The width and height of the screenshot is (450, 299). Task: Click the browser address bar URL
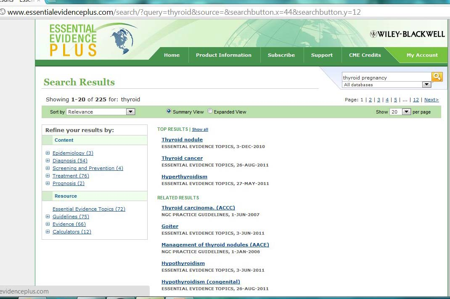click(184, 12)
